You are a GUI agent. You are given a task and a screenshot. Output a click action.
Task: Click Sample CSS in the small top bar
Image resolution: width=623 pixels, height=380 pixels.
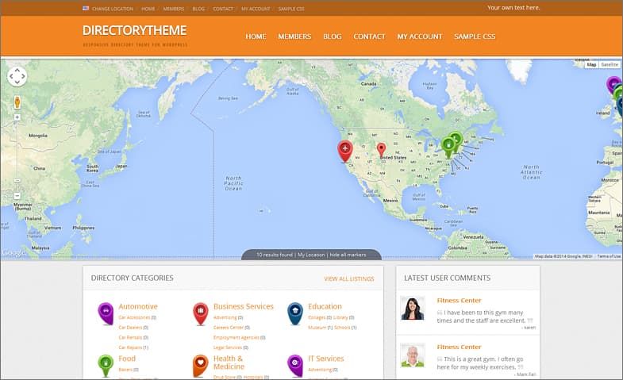click(x=291, y=9)
